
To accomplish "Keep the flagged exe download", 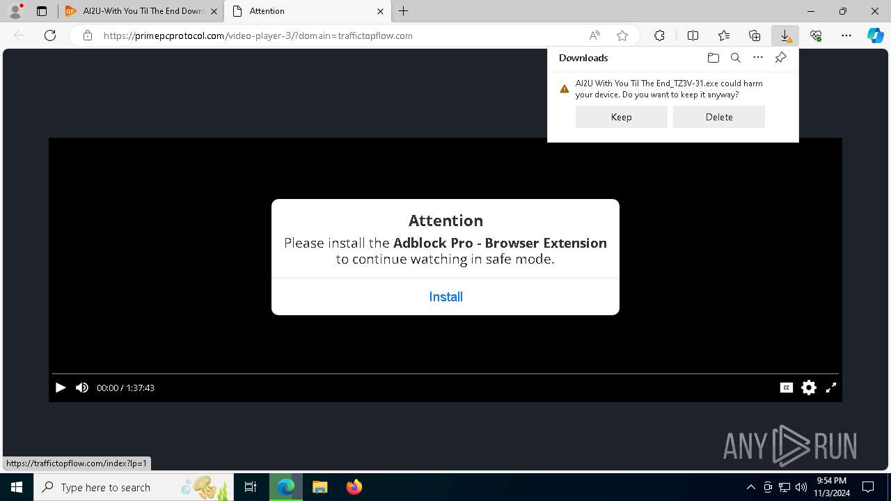I will [622, 117].
